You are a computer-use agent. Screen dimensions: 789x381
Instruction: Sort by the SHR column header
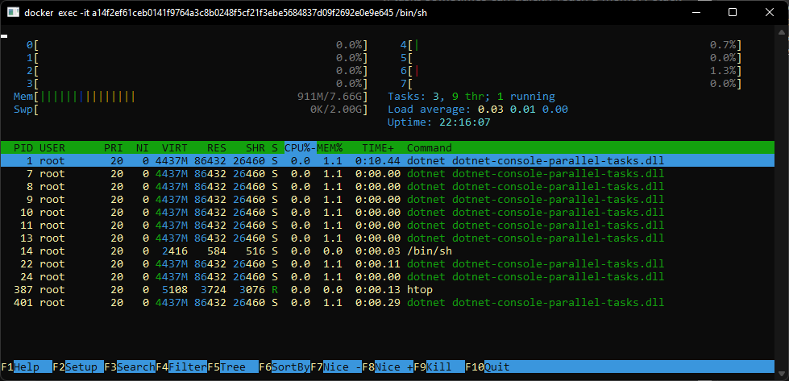[x=255, y=147]
